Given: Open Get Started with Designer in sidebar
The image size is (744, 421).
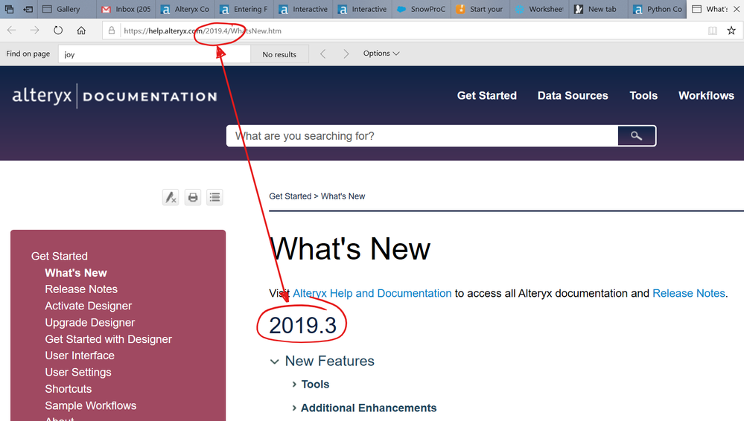Looking at the screenshot, I should coord(108,339).
